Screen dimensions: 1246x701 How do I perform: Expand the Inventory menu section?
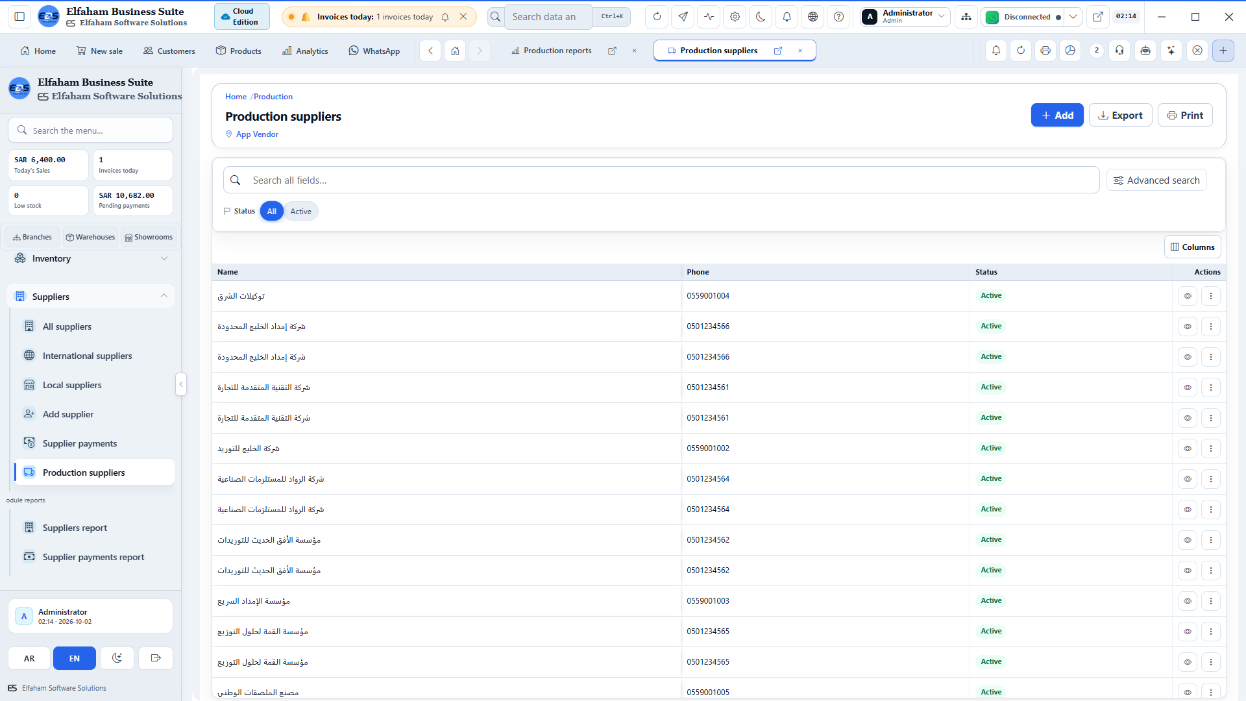click(91, 258)
